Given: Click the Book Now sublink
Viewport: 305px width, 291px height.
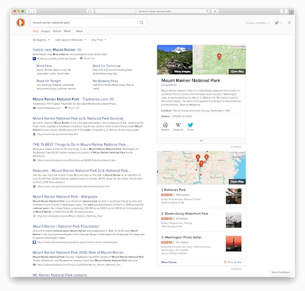Looking at the screenshot, I should tap(44, 65).
